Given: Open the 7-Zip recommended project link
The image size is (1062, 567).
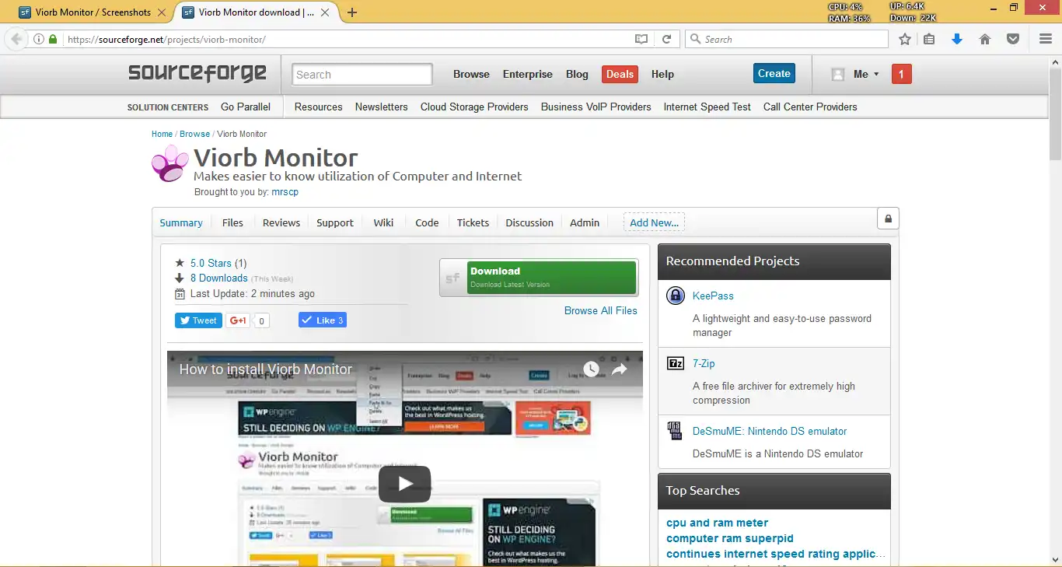Looking at the screenshot, I should pyautogui.click(x=704, y=363).
